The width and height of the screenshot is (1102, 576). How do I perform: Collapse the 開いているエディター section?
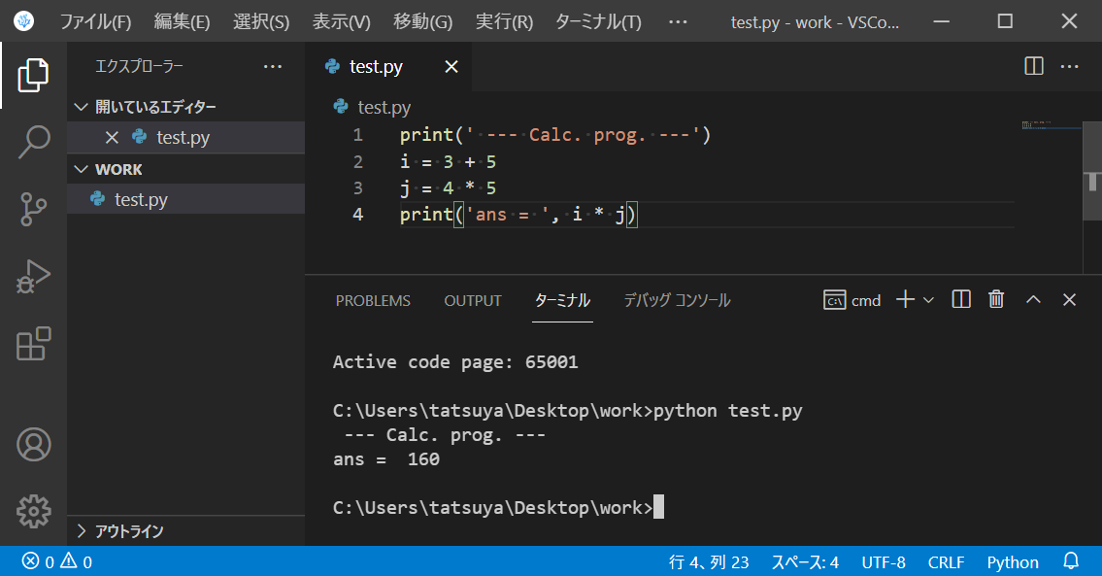(82, 107)
